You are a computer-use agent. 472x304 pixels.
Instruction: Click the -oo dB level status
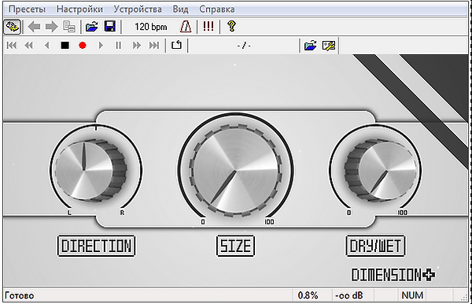(x=348, y=295)
